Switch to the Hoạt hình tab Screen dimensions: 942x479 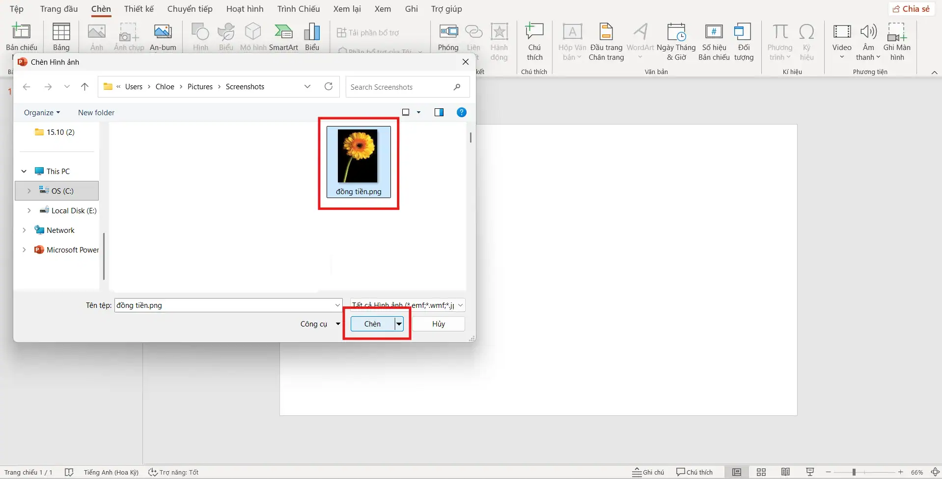click(245, 9)
